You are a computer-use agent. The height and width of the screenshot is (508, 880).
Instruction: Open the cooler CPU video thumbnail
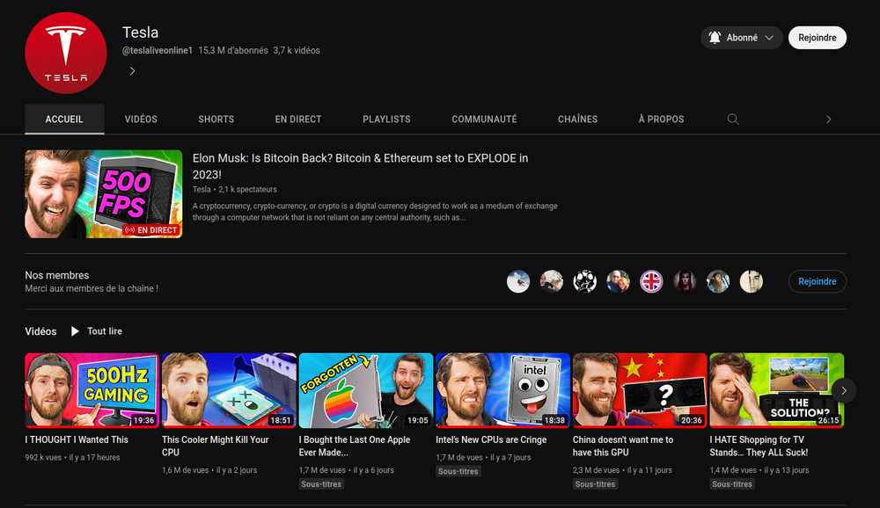pos(229,390)
